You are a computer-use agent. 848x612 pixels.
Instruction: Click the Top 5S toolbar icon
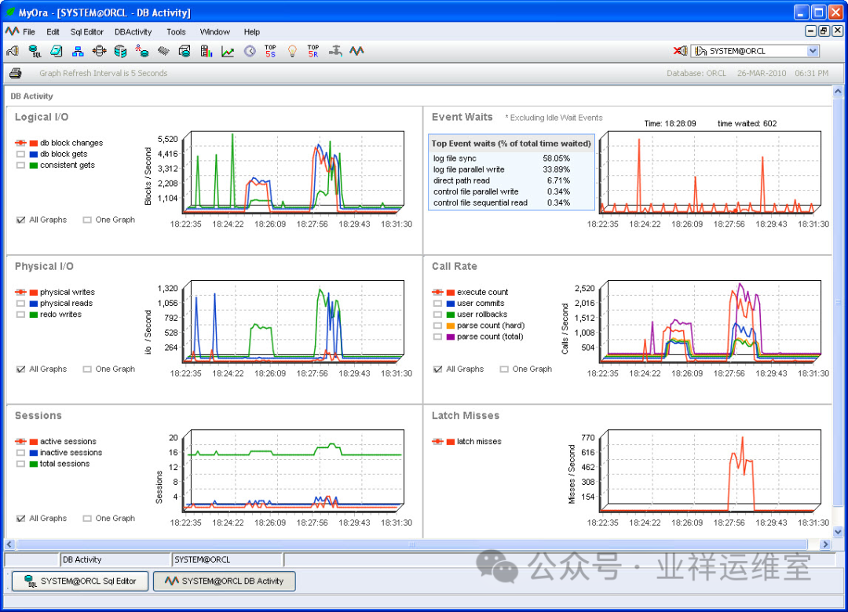[270, 51]
